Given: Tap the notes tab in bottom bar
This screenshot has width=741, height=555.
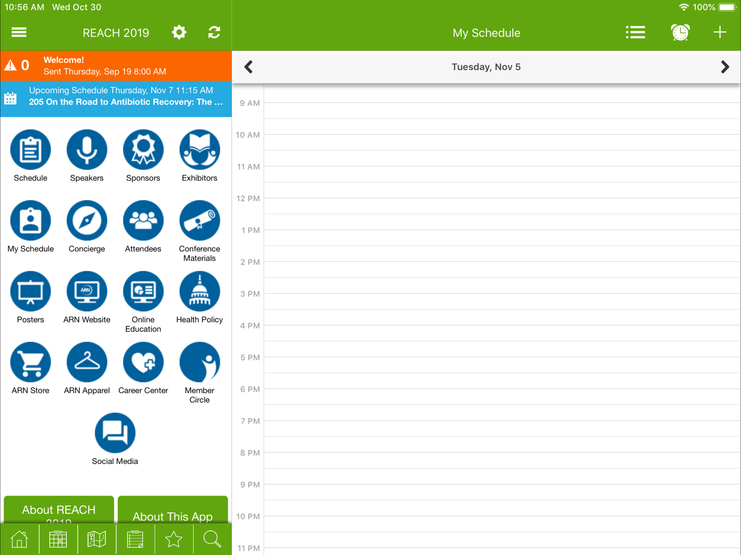Looking at the screenshot, I should [135, 539].
